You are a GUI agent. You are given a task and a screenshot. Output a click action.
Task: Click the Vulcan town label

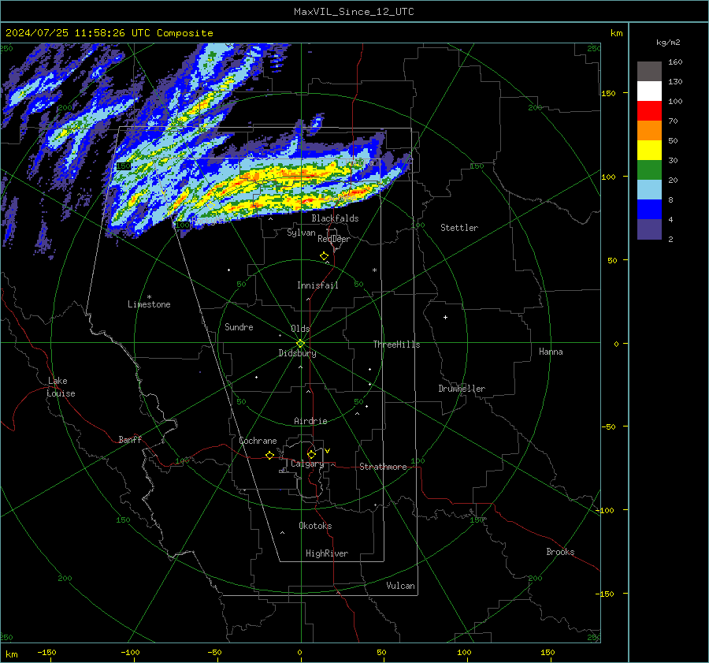[x=400, y=586]
